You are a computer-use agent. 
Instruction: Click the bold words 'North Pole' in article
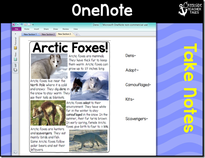38,85
